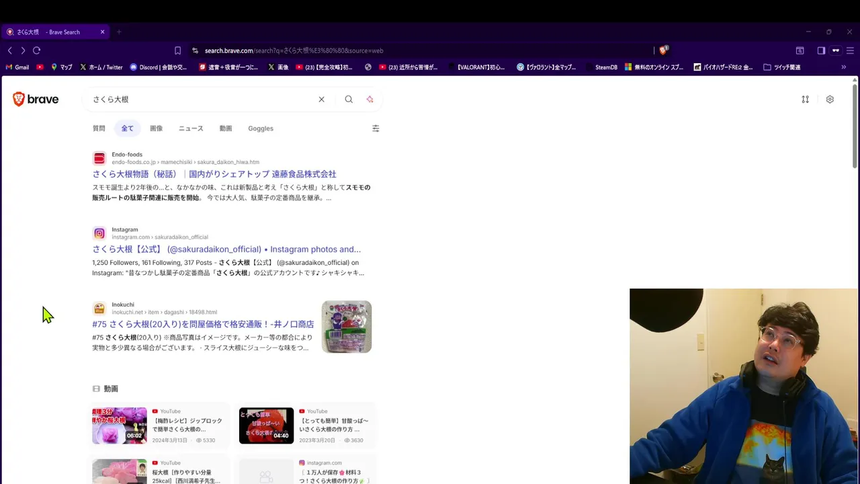Play the 06:02 梅酢レシピ video thumbnail
The width and height of the screenshot is (860, 484).
pos(120,426)
